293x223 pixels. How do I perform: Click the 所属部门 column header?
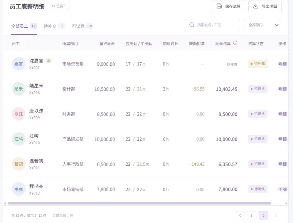click(70, 44)
